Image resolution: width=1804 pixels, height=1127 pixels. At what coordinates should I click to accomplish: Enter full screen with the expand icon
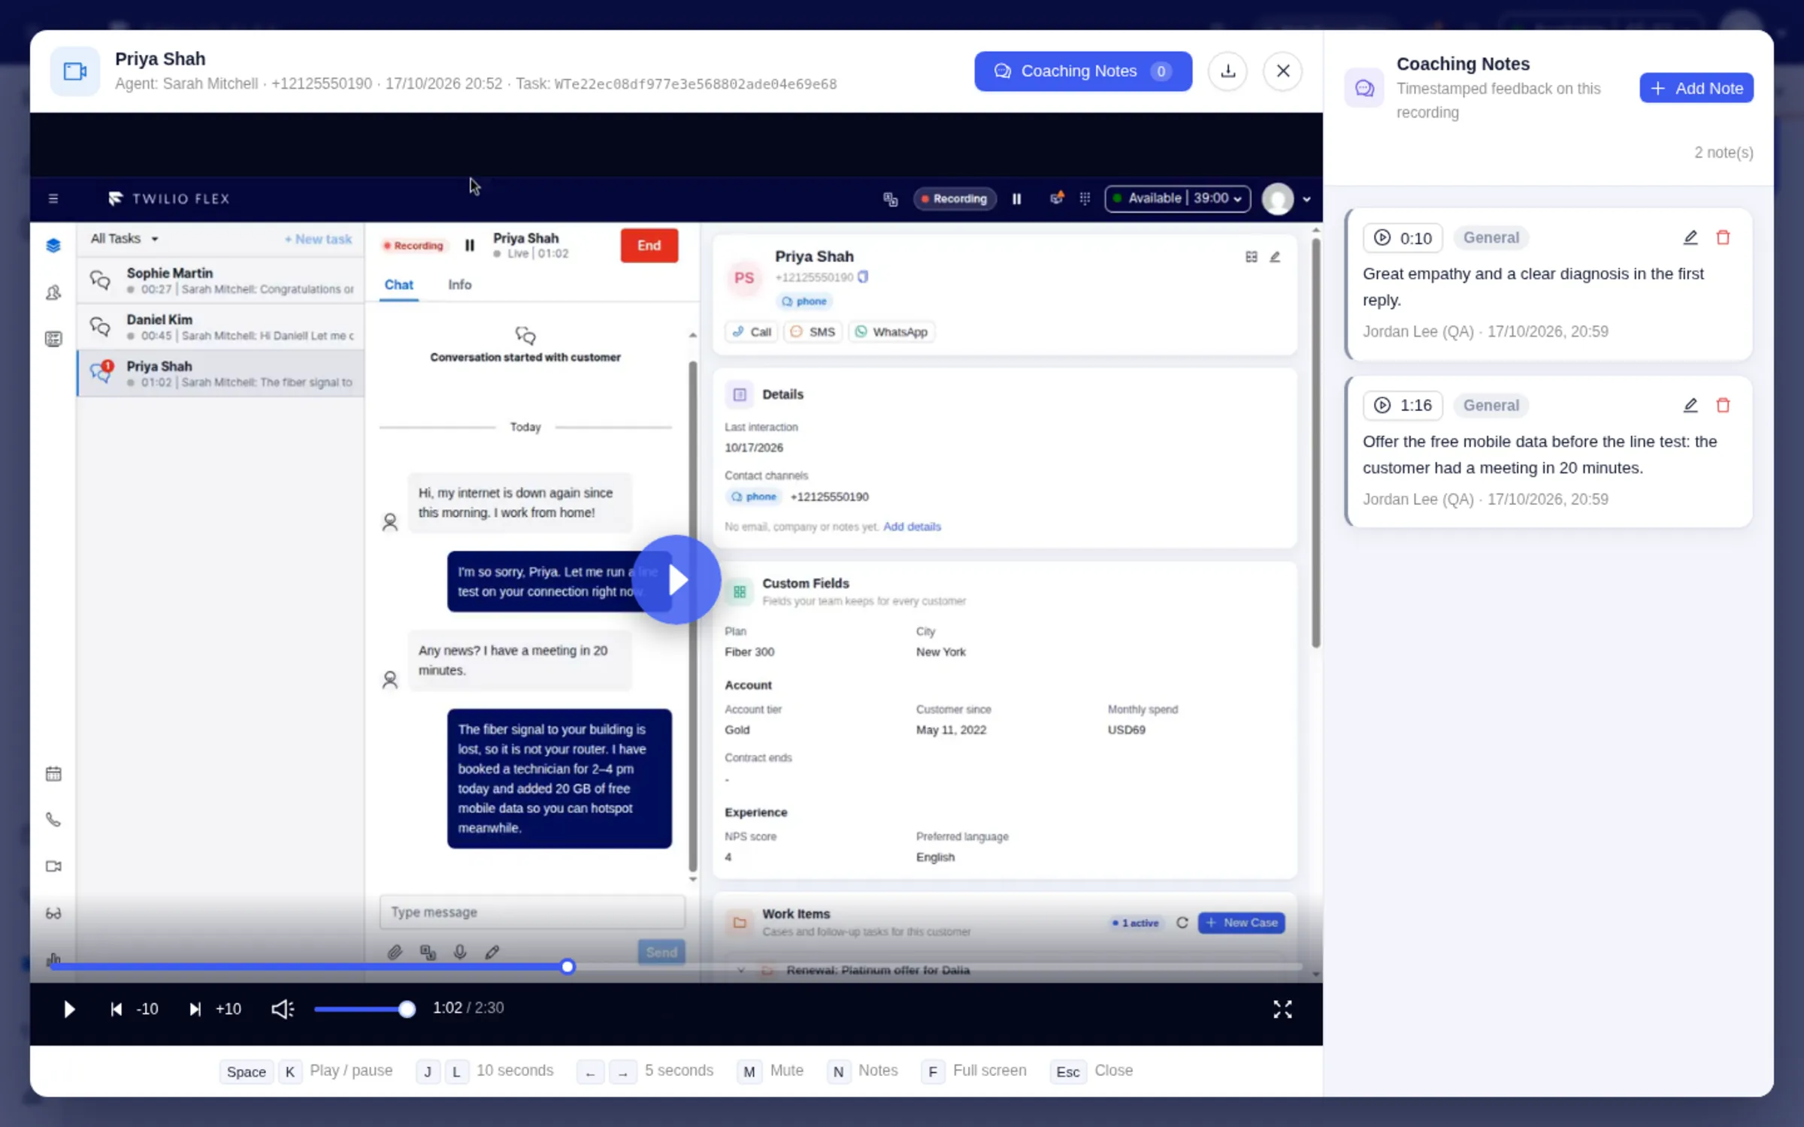(1282, 1008)
